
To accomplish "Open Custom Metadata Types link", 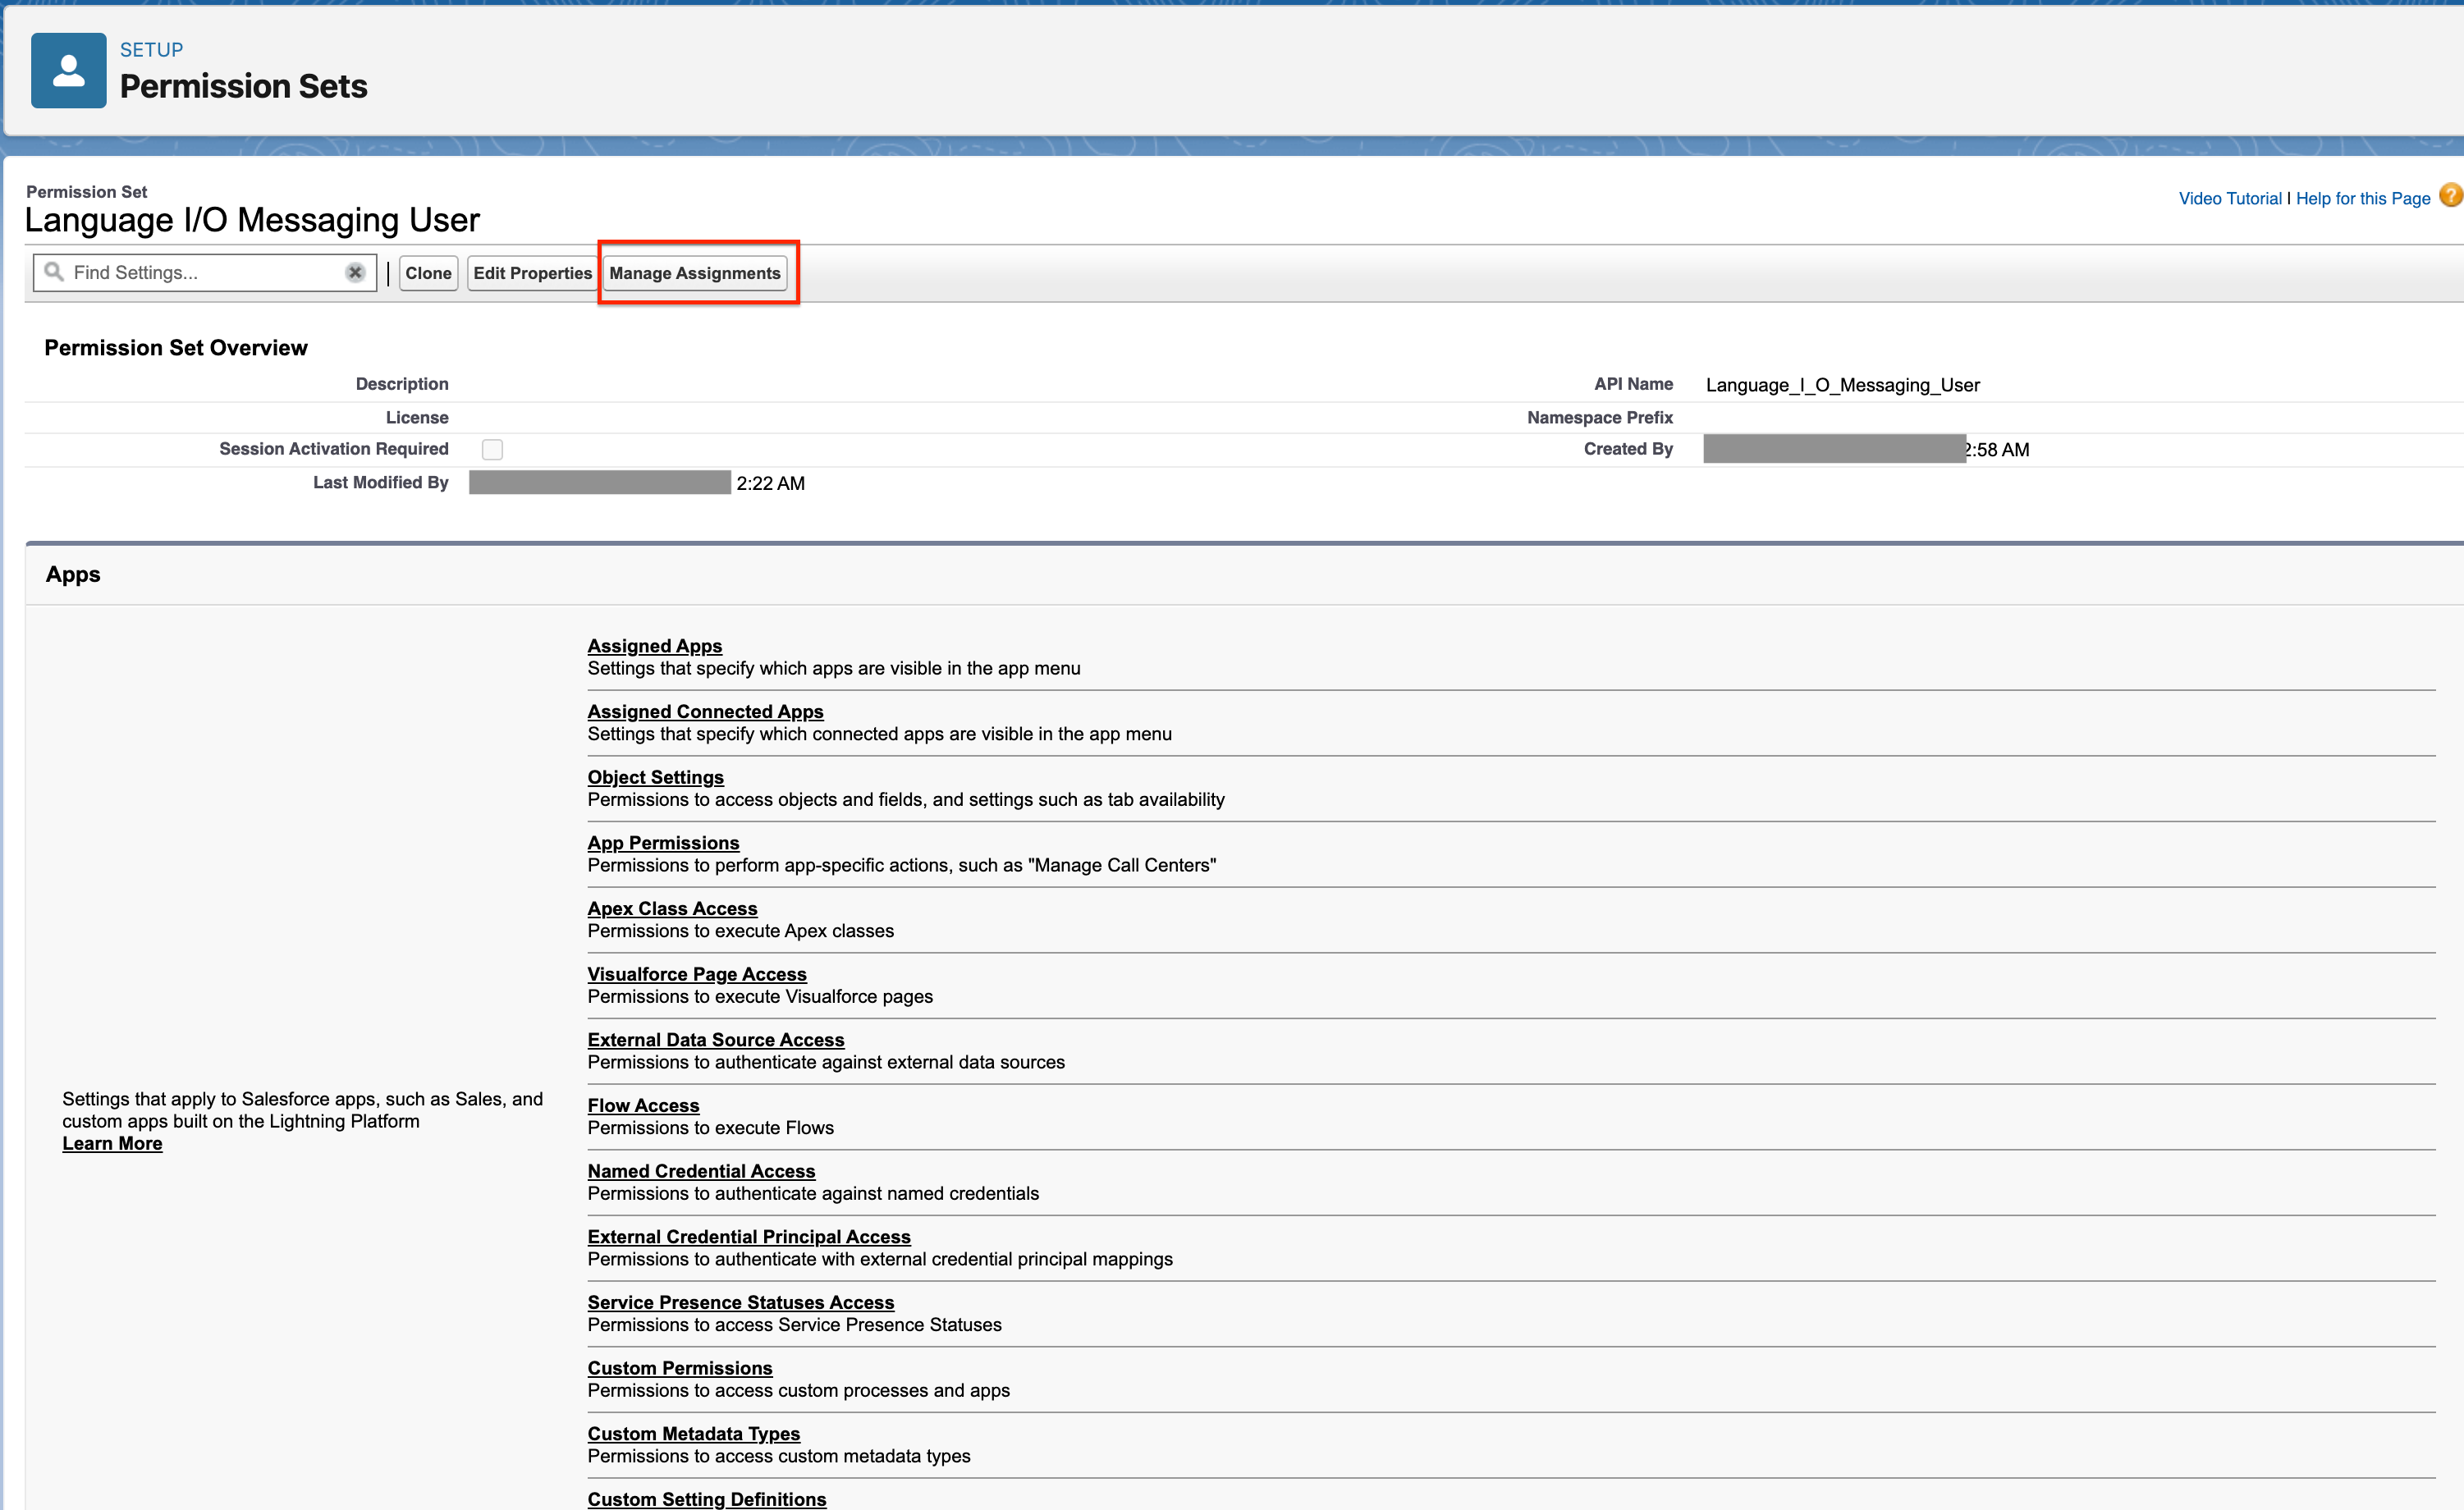I will click(694, 1434).
